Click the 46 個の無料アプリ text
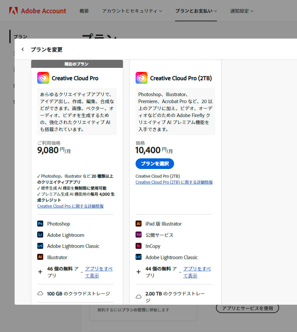This screenshot has height=332, width=297. (63, 272)
